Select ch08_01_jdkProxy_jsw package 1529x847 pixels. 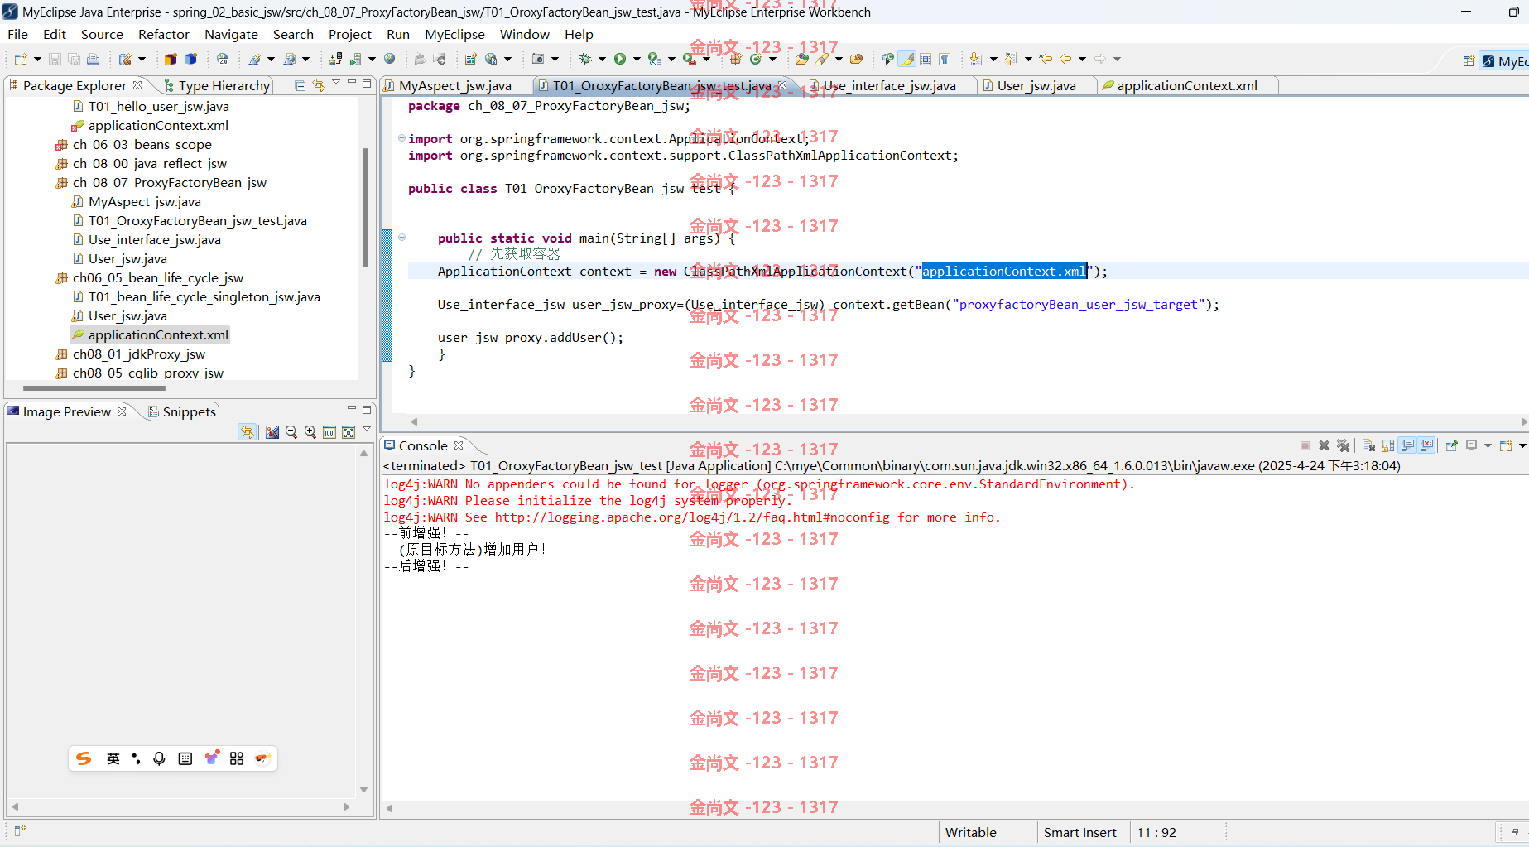(138, 354)
